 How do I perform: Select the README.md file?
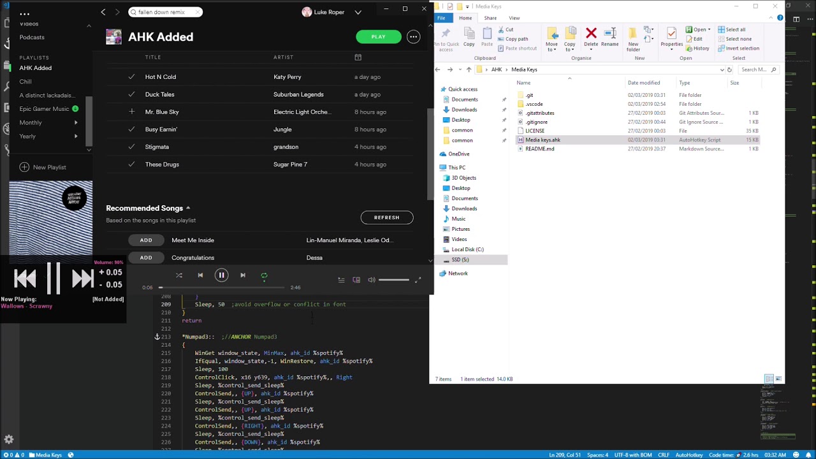pos(539,149)
